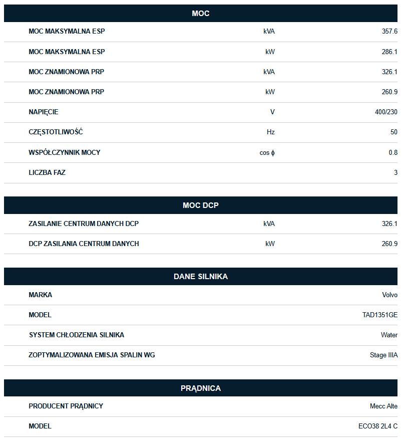Select the PRĄDNICA section header
Screen dimensions: 405x439
[x=200, y=388]
